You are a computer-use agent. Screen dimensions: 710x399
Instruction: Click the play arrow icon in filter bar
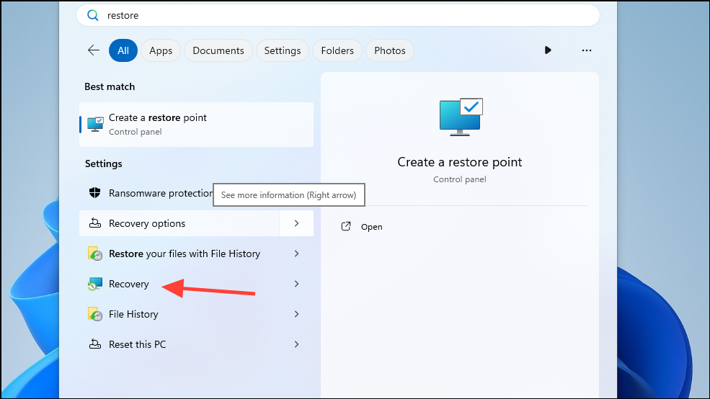coord(548,50)
